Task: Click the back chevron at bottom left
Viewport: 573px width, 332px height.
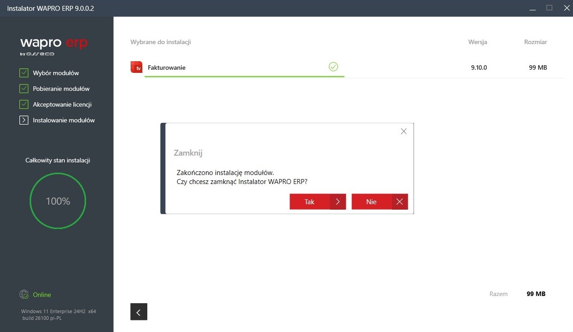Action: pos(138,311)
